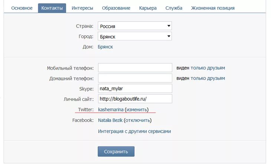Expand the Город dropdown showing Брянск

pos(135,36)
